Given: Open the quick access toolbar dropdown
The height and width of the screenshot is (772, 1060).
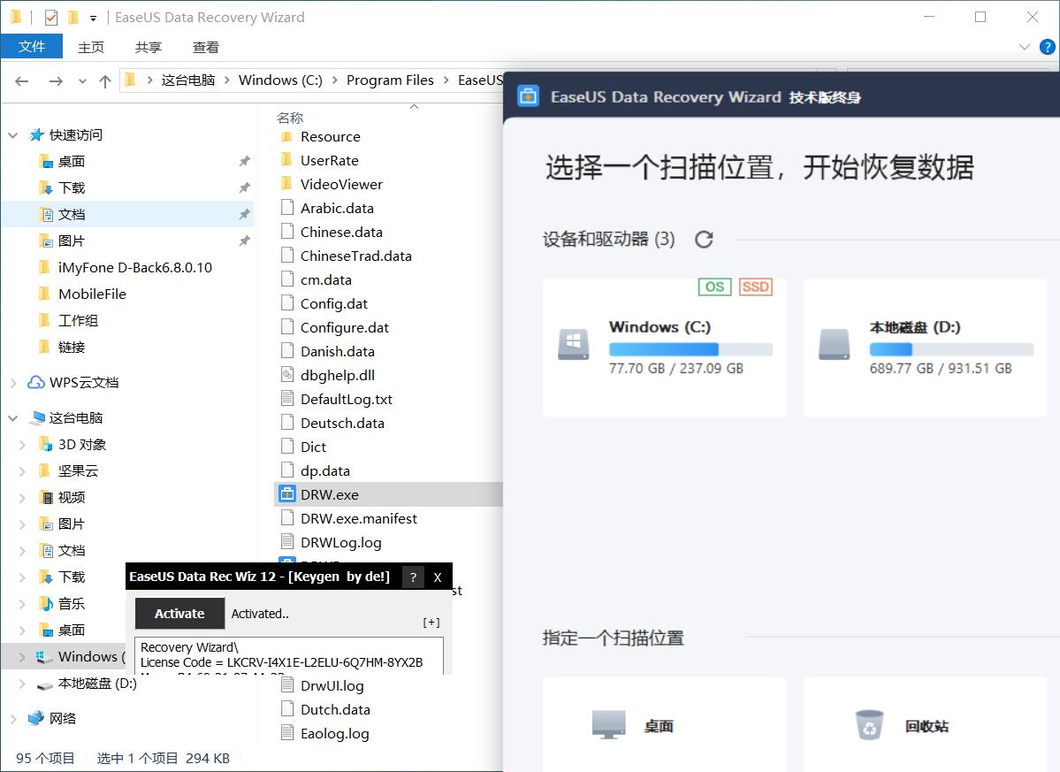Looking at the screenshot, I should click(x=94, y=19).
